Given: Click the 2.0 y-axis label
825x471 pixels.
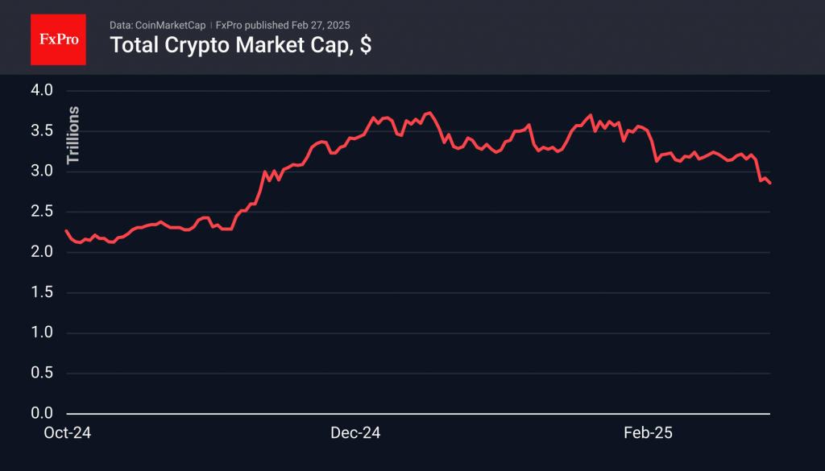Looking at the screenshot, I should (42, 251).
